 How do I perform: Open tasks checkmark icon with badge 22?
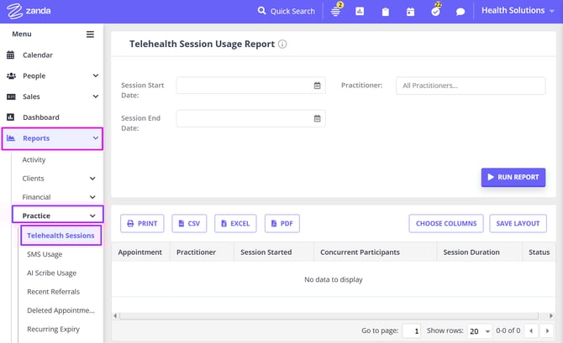pyautogui.click(x=435, y=12)
